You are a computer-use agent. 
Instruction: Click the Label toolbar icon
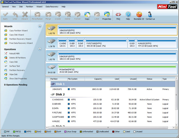97,14
